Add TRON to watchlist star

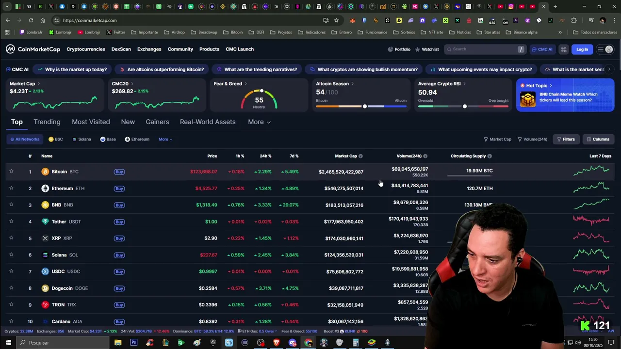click(11, 304)
